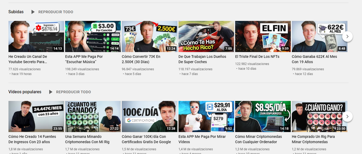This screenshot has height=154, width=362.
Task: Open the 27:22 ¿Cuánto he ganado? thumbnail
Action: (x=93, y=116)
